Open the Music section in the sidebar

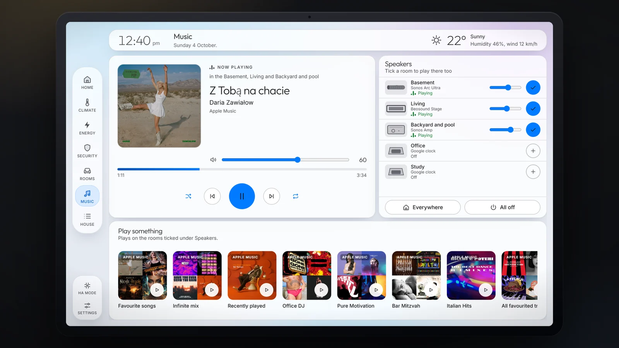click(87, 196)
